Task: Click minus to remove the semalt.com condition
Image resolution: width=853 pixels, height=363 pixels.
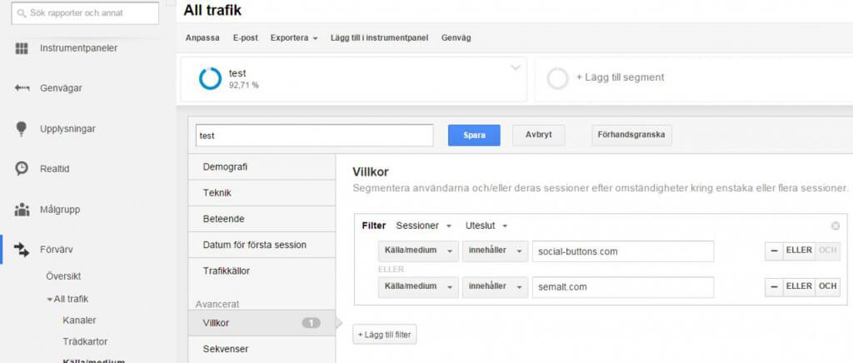Action: 774,286
